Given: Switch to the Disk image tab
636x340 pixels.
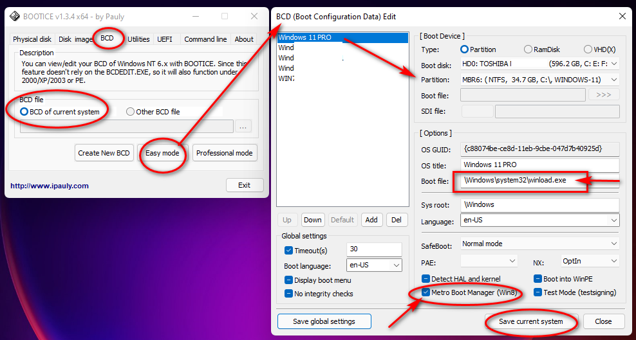Looking at the screenshot, I should click(x=75, y=39).
